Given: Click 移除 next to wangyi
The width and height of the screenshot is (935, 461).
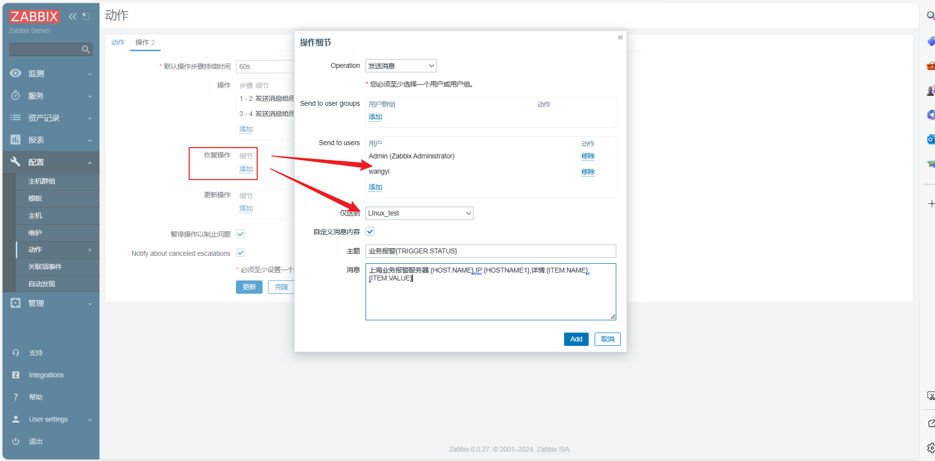Looking at the screenshot, I should click(588, 172).
